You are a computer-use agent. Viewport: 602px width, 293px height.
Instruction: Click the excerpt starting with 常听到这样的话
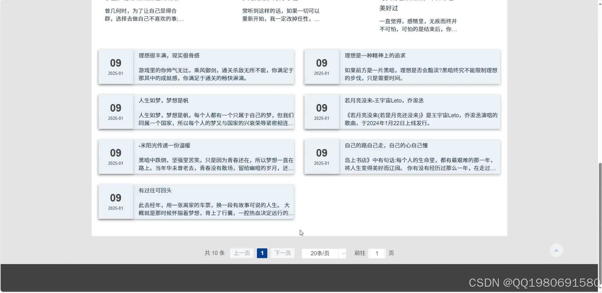click(x=280, y=14)
